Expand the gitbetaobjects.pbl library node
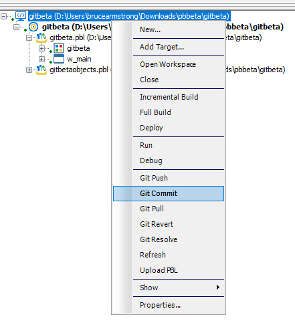This screenshot has height=323, width=295. click(29, 70)
